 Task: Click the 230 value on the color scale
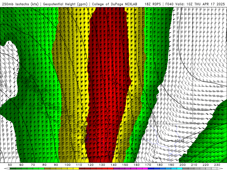tap(217, 165)
